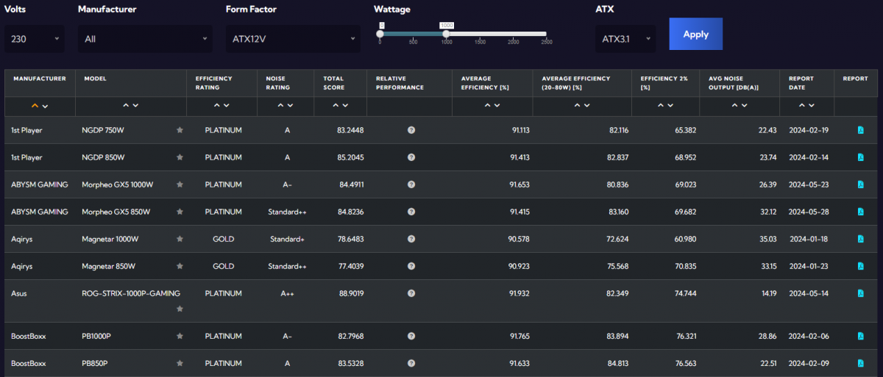Click the Efficiency Rating column header
This screenshot has width=883, height=377.
pos(214,83)
